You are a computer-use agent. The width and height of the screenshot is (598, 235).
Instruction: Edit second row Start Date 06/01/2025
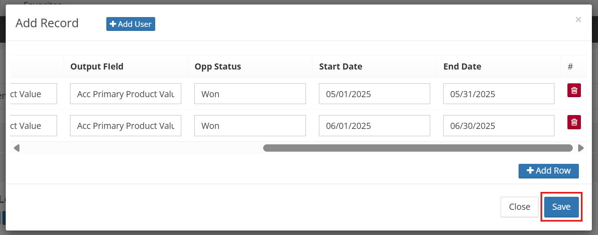click(x=374, y=126)
